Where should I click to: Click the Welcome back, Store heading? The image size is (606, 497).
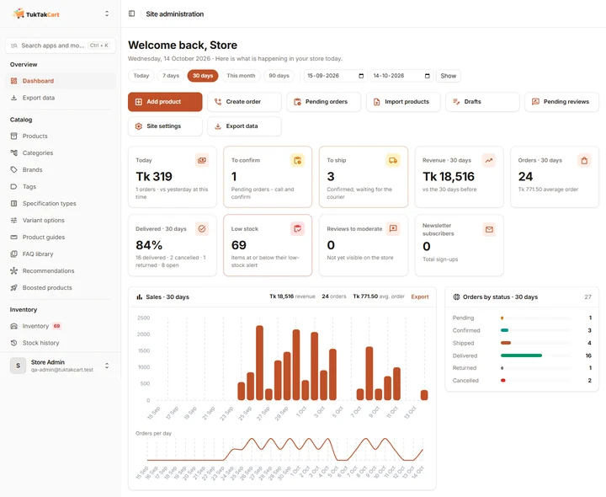pos(183,45)
